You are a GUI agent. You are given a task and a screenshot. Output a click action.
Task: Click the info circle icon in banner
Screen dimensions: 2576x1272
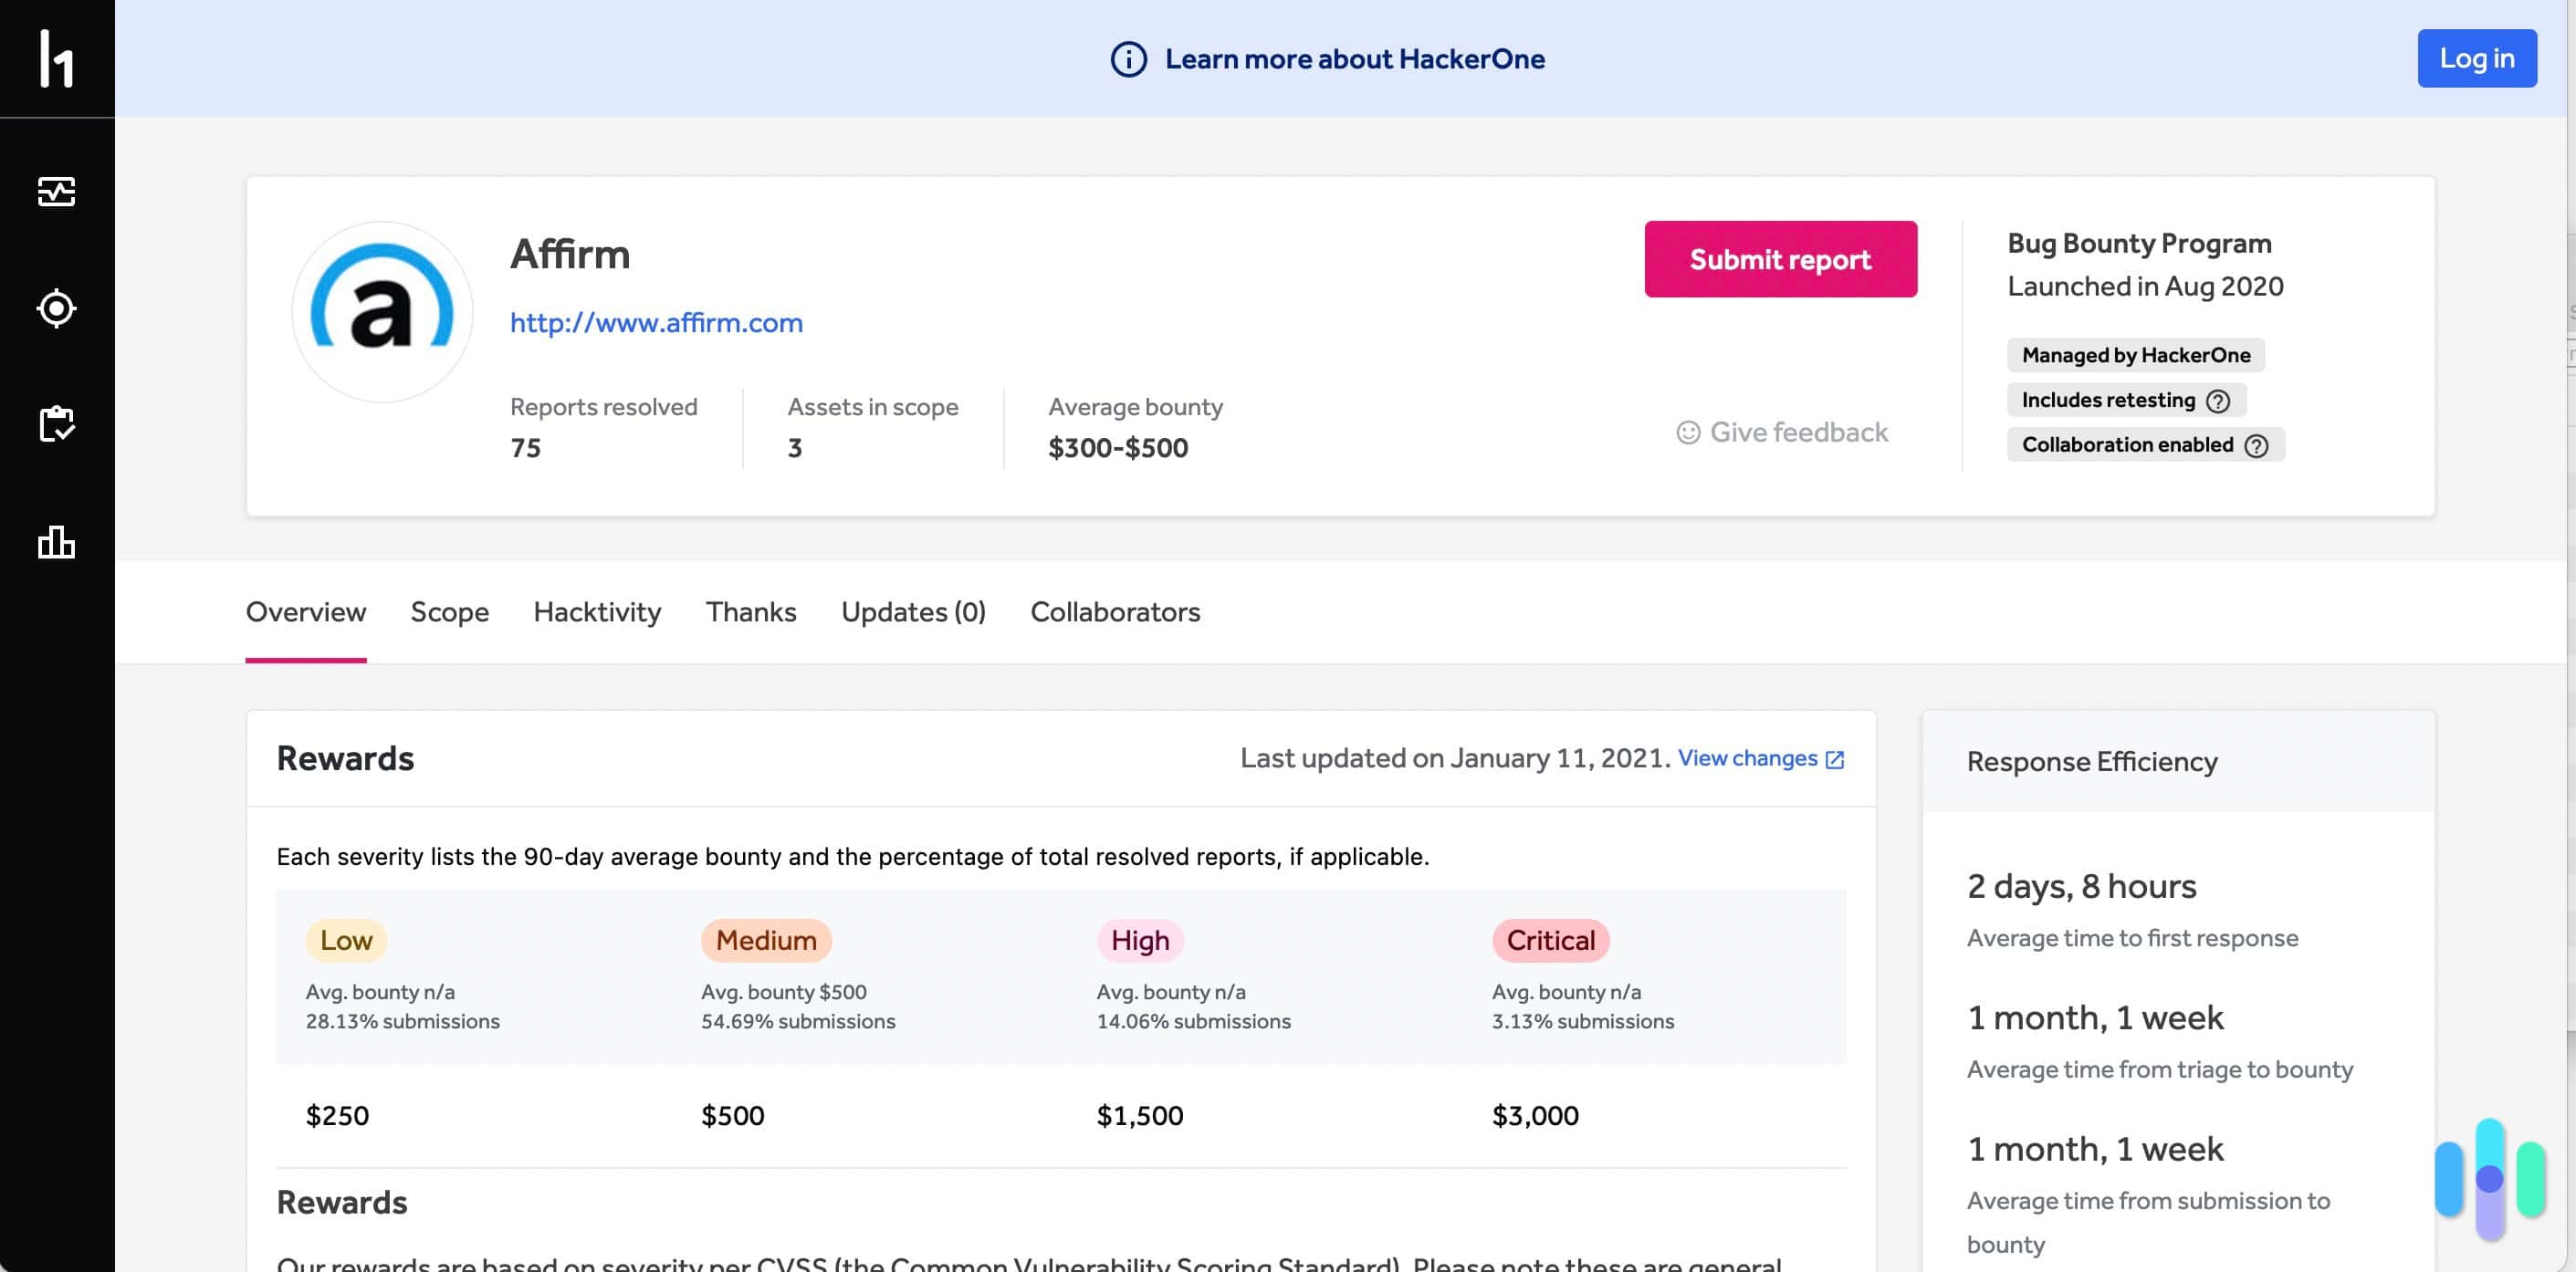pyautogui.click(x=1128, y=59)
